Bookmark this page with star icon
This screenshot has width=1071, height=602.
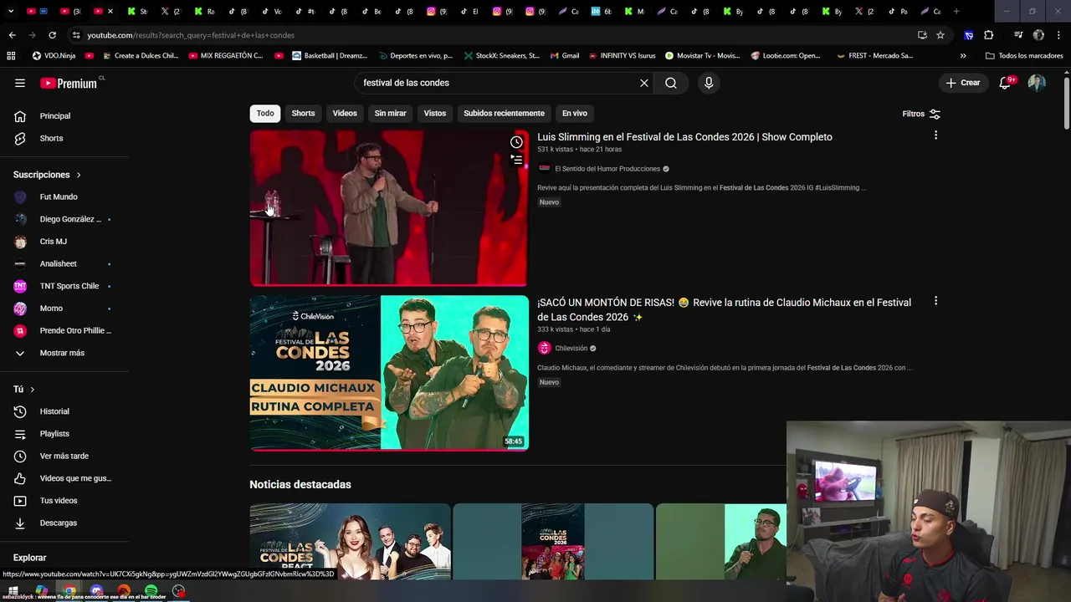940,35
